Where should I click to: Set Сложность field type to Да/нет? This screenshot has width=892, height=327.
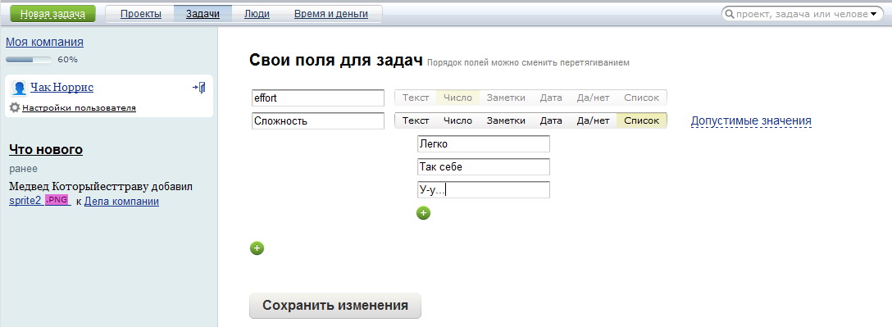pos(593,120)
